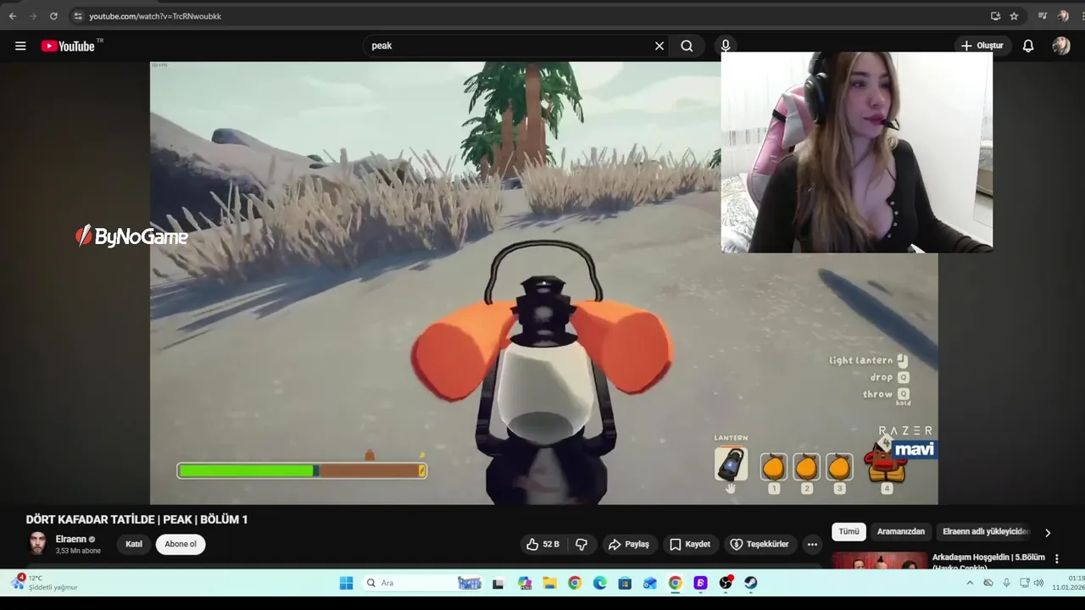The image size is (1085, 610).
Task: Run search with magnifier button
Action: click(x=687, y=46)
